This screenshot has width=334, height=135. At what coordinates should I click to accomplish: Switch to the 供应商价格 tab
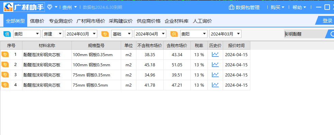pyautogui.click(x=149, y=21)
